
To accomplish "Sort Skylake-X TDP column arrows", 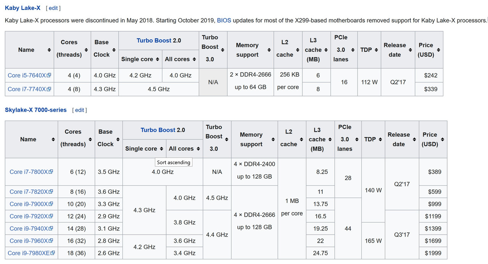I will click(380, 140).
